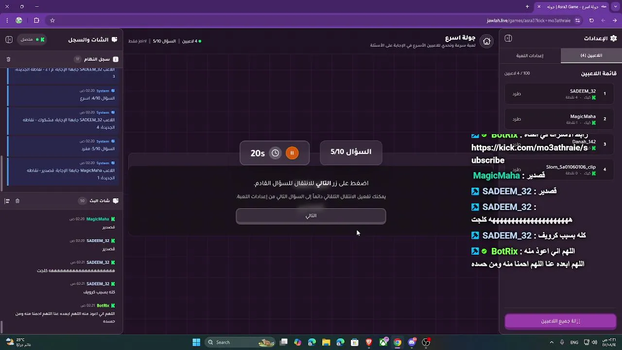This screenshot has width=622, height=350.
Task: Open the weather widget 25°C
Action: tap(18, 342)
